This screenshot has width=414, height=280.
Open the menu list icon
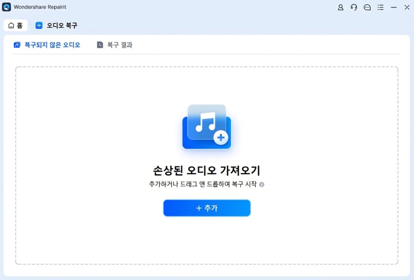point(381,7)
